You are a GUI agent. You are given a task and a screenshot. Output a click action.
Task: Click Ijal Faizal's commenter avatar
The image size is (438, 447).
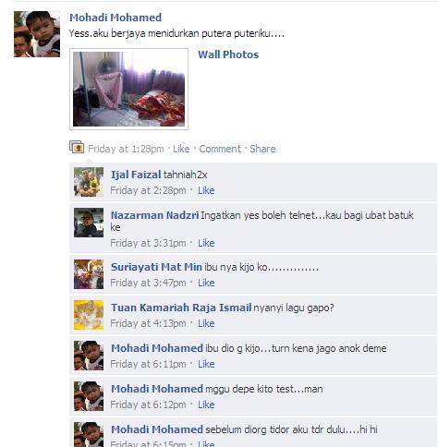(x=89, y=182)
